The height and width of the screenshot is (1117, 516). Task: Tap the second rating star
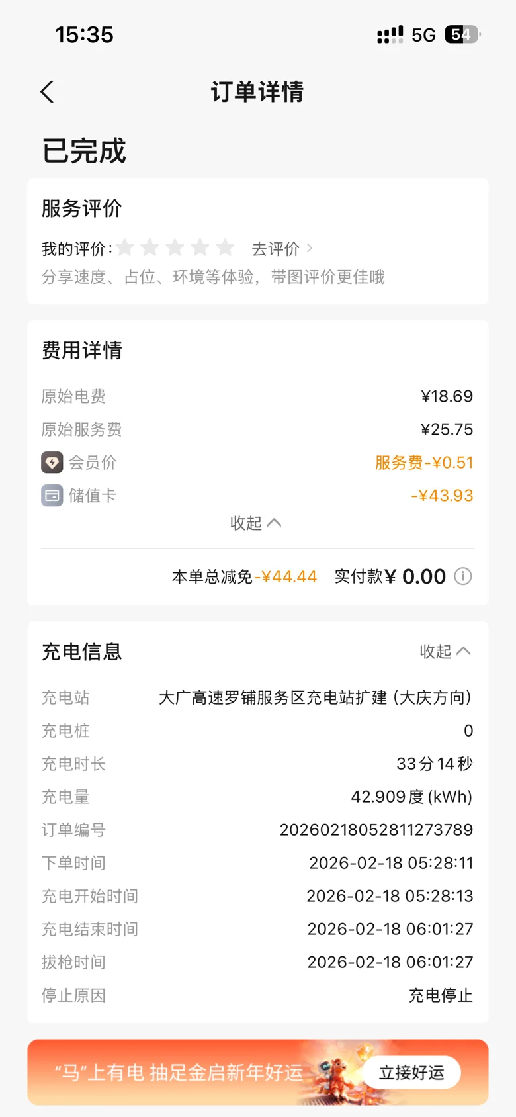(x=150, y=248)
